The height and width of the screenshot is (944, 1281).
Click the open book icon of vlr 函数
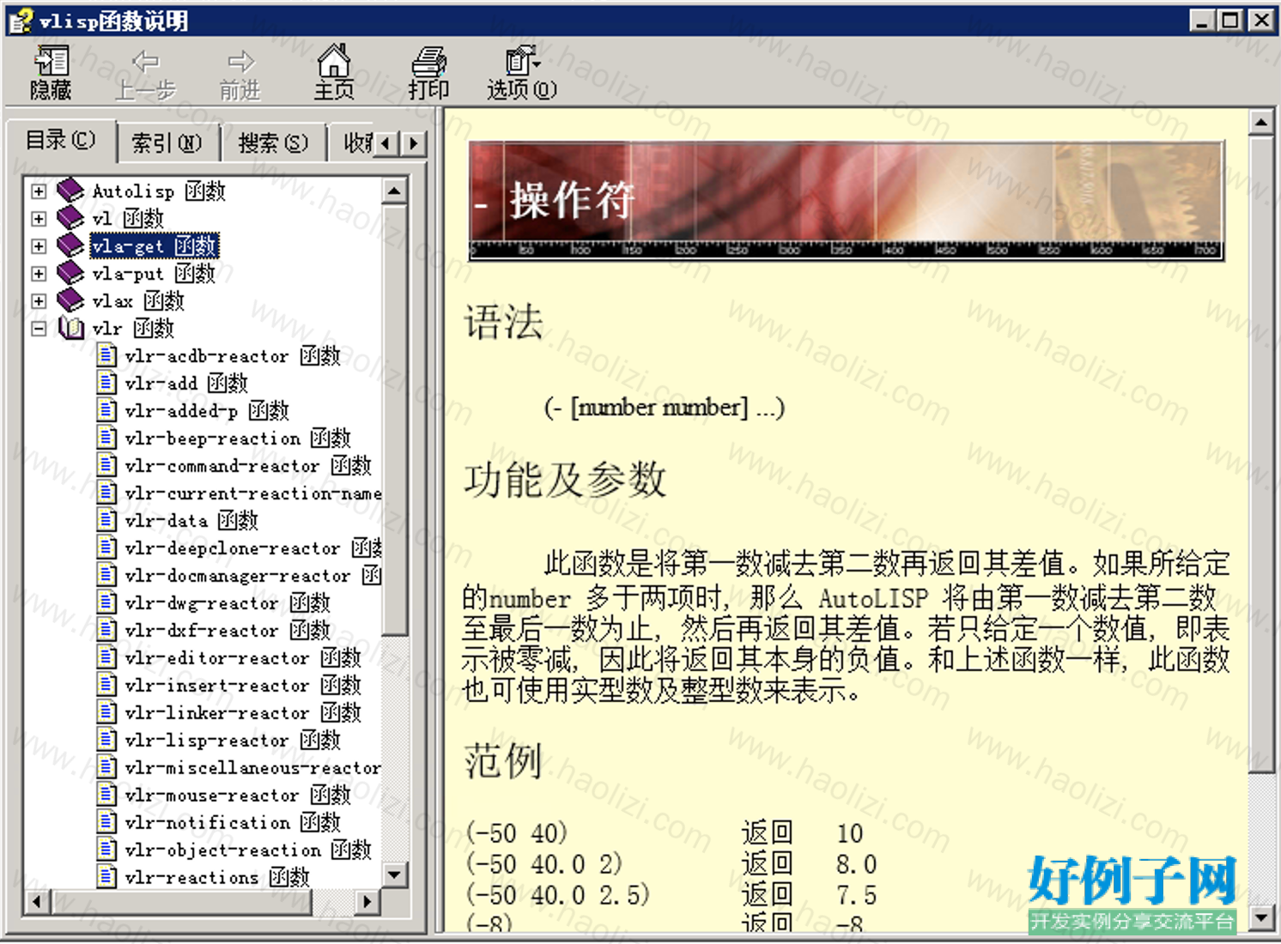click(70, 328)
